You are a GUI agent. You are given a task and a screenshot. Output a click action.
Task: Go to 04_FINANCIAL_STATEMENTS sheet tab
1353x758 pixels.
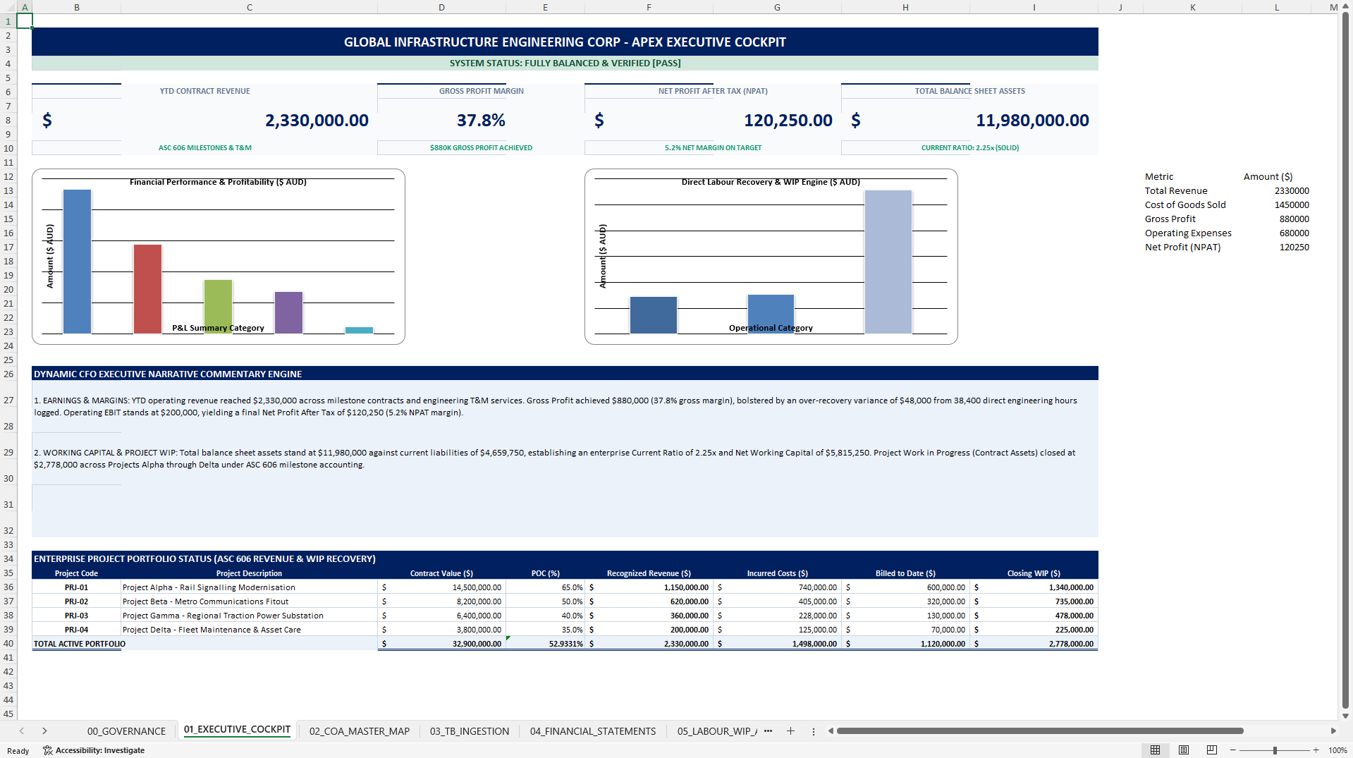pos(593,731)
